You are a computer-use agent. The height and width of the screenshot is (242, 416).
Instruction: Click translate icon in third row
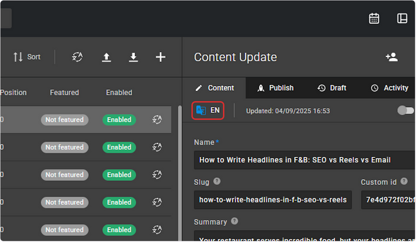pos(157,174)
